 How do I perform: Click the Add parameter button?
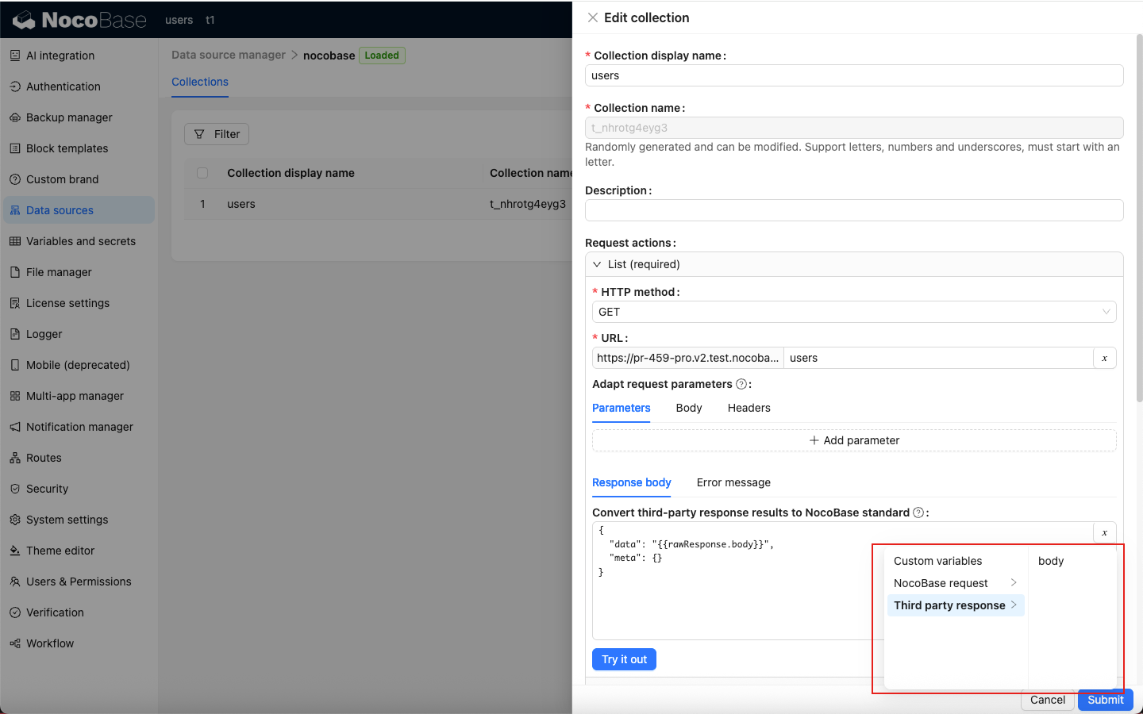point(854,440)
